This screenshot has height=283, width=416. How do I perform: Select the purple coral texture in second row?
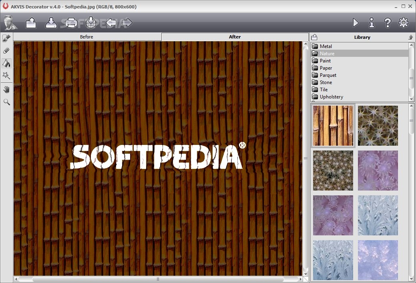click(x=378, y=171)
